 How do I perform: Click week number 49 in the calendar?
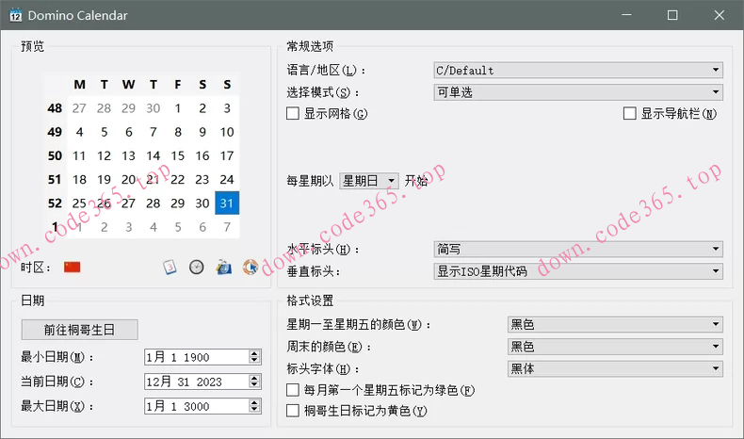point(55,132)
